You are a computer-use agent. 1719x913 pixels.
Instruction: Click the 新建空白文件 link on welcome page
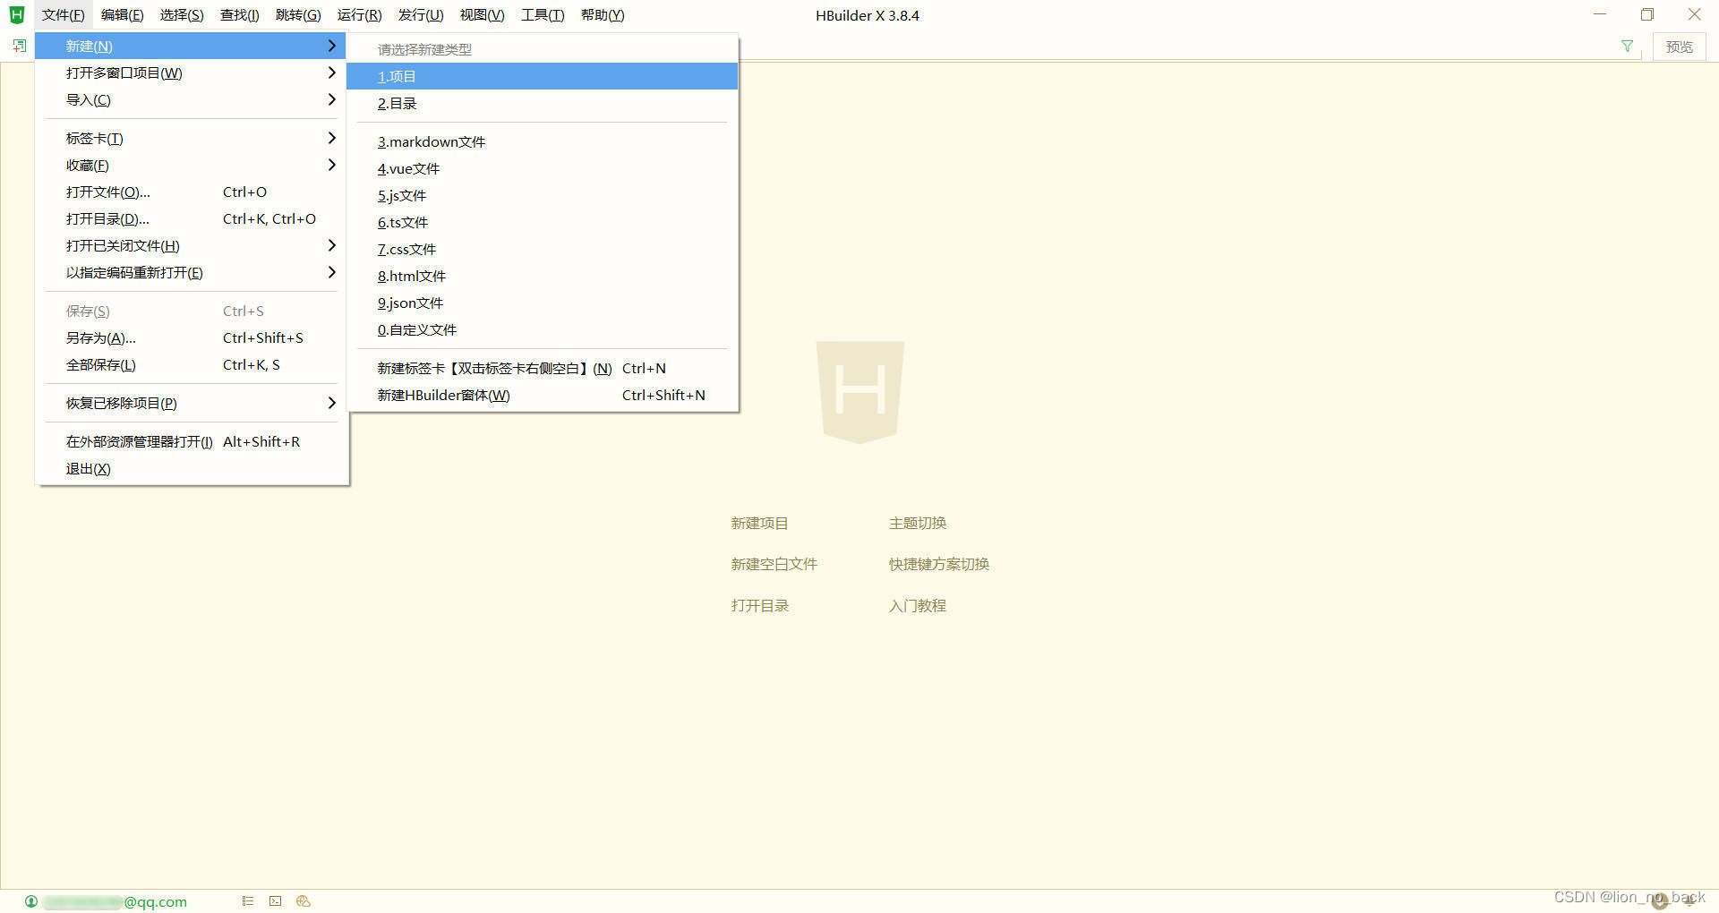click(774, 564)
